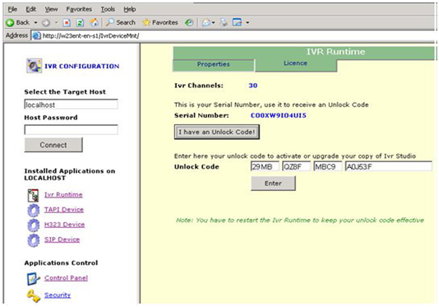The height and width of the screenshot is (307, 439).
Task: Click the second unlock code field QZ8F
Action: [297, 166]
